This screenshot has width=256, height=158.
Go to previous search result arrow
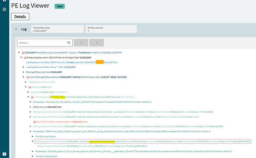(x=81, y=43)
